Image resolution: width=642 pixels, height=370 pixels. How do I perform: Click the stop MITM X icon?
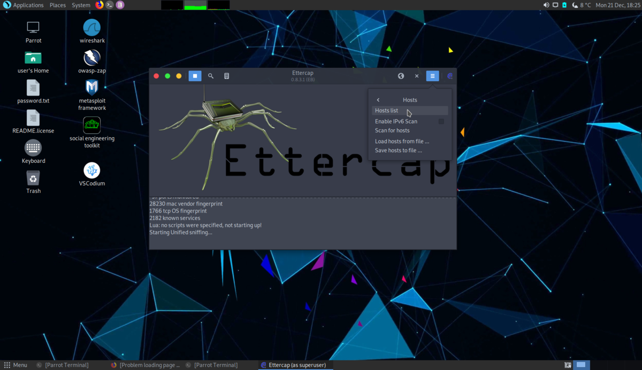[x=417, y=76]
